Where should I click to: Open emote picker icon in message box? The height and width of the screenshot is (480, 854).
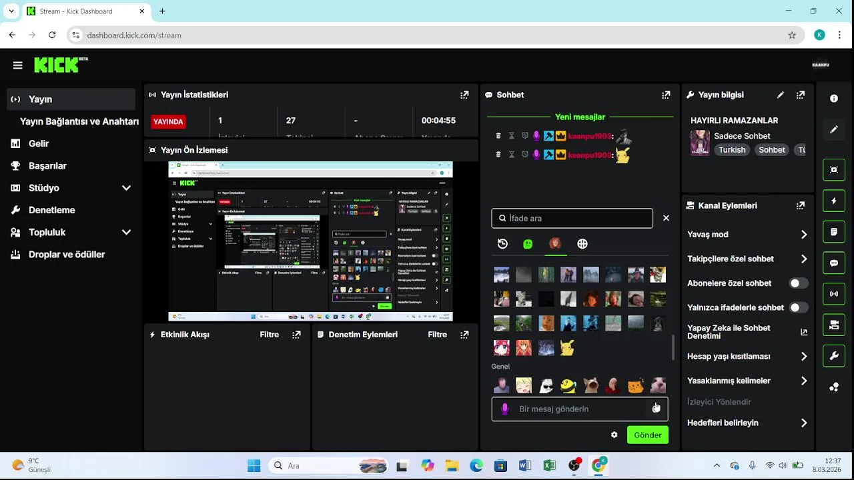656,409
